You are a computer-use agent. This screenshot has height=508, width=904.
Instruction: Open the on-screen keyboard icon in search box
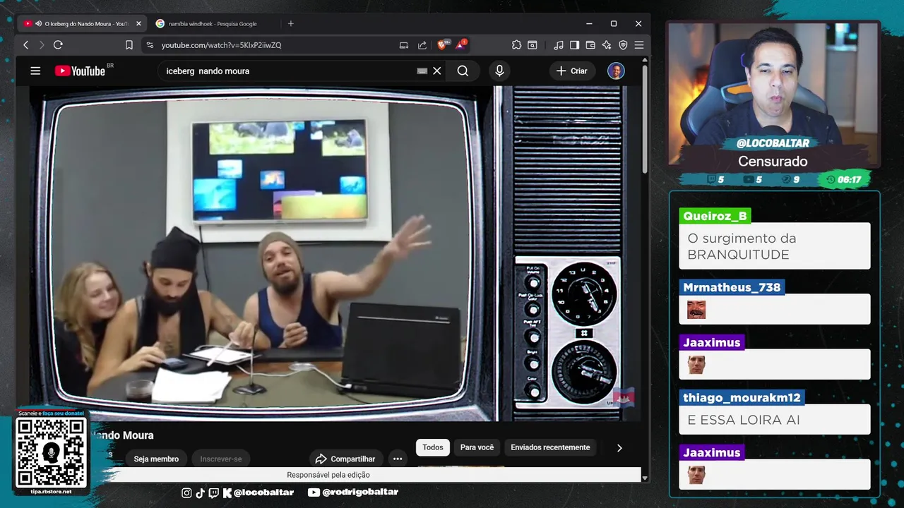pyautogui.click(x=422, y=71)
